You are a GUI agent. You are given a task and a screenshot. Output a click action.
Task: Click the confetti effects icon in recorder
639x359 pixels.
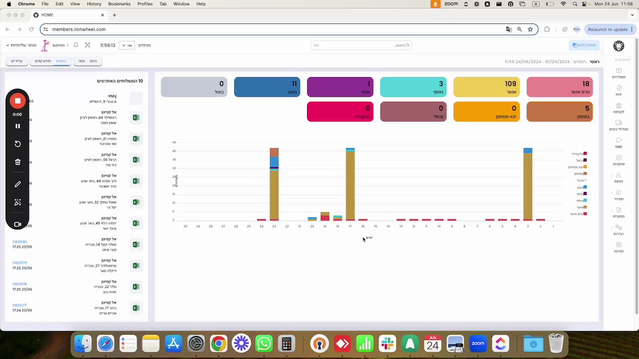click(17, 202)
